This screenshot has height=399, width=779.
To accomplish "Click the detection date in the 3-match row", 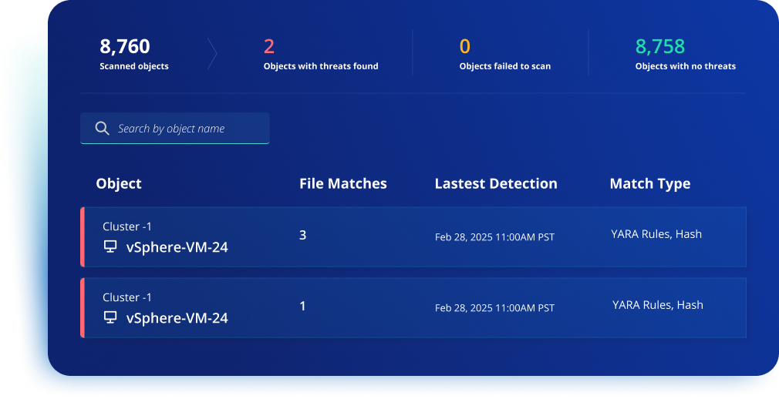I will [x=494, y=237].
